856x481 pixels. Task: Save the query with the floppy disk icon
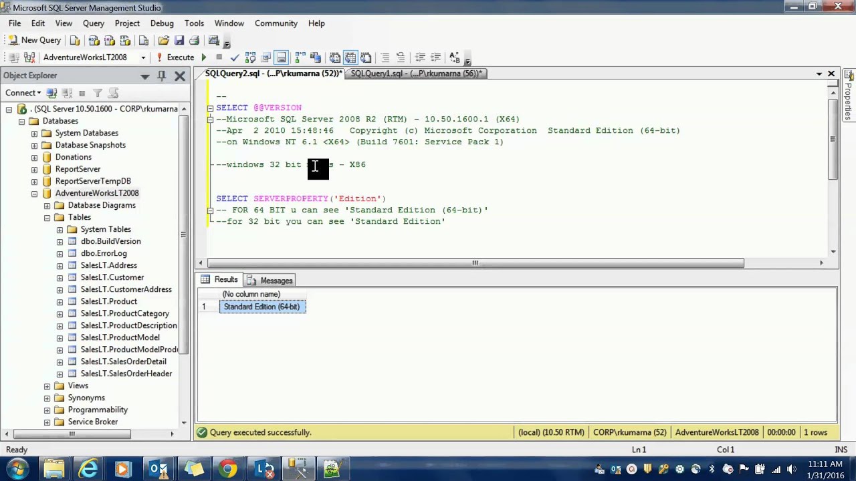pyautogui.click(x=179, y=40)
